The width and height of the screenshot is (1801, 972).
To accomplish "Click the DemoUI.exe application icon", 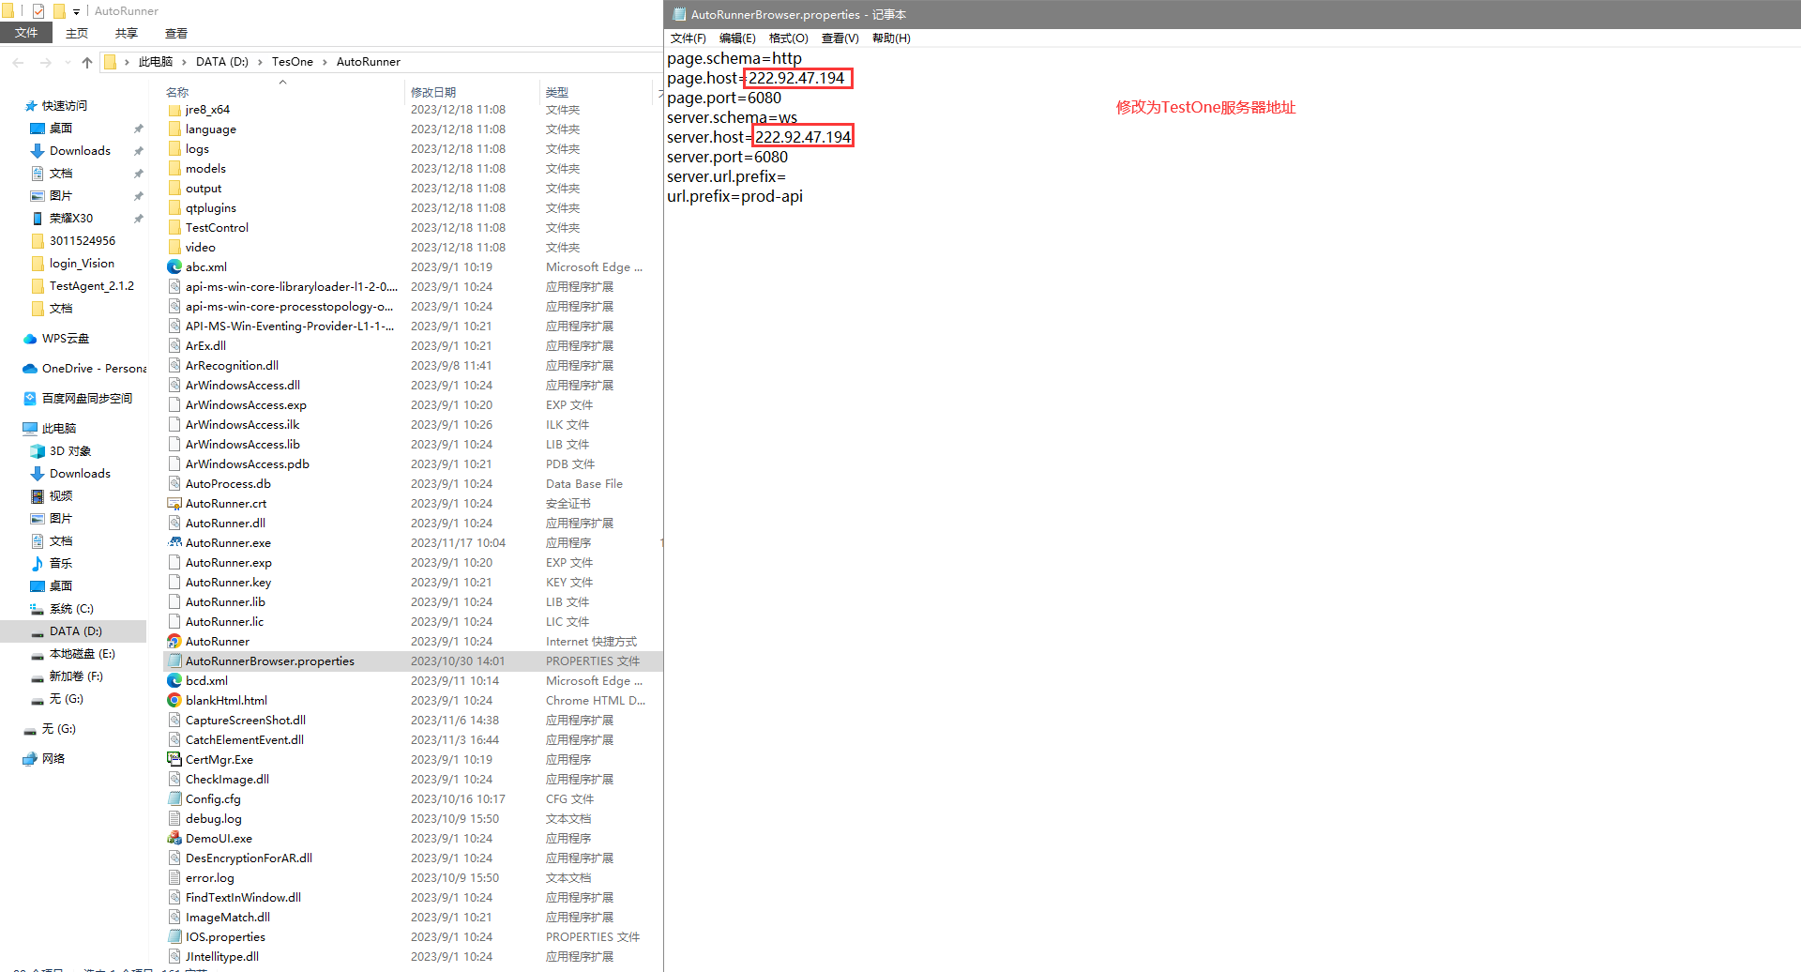I will point(174,838).
